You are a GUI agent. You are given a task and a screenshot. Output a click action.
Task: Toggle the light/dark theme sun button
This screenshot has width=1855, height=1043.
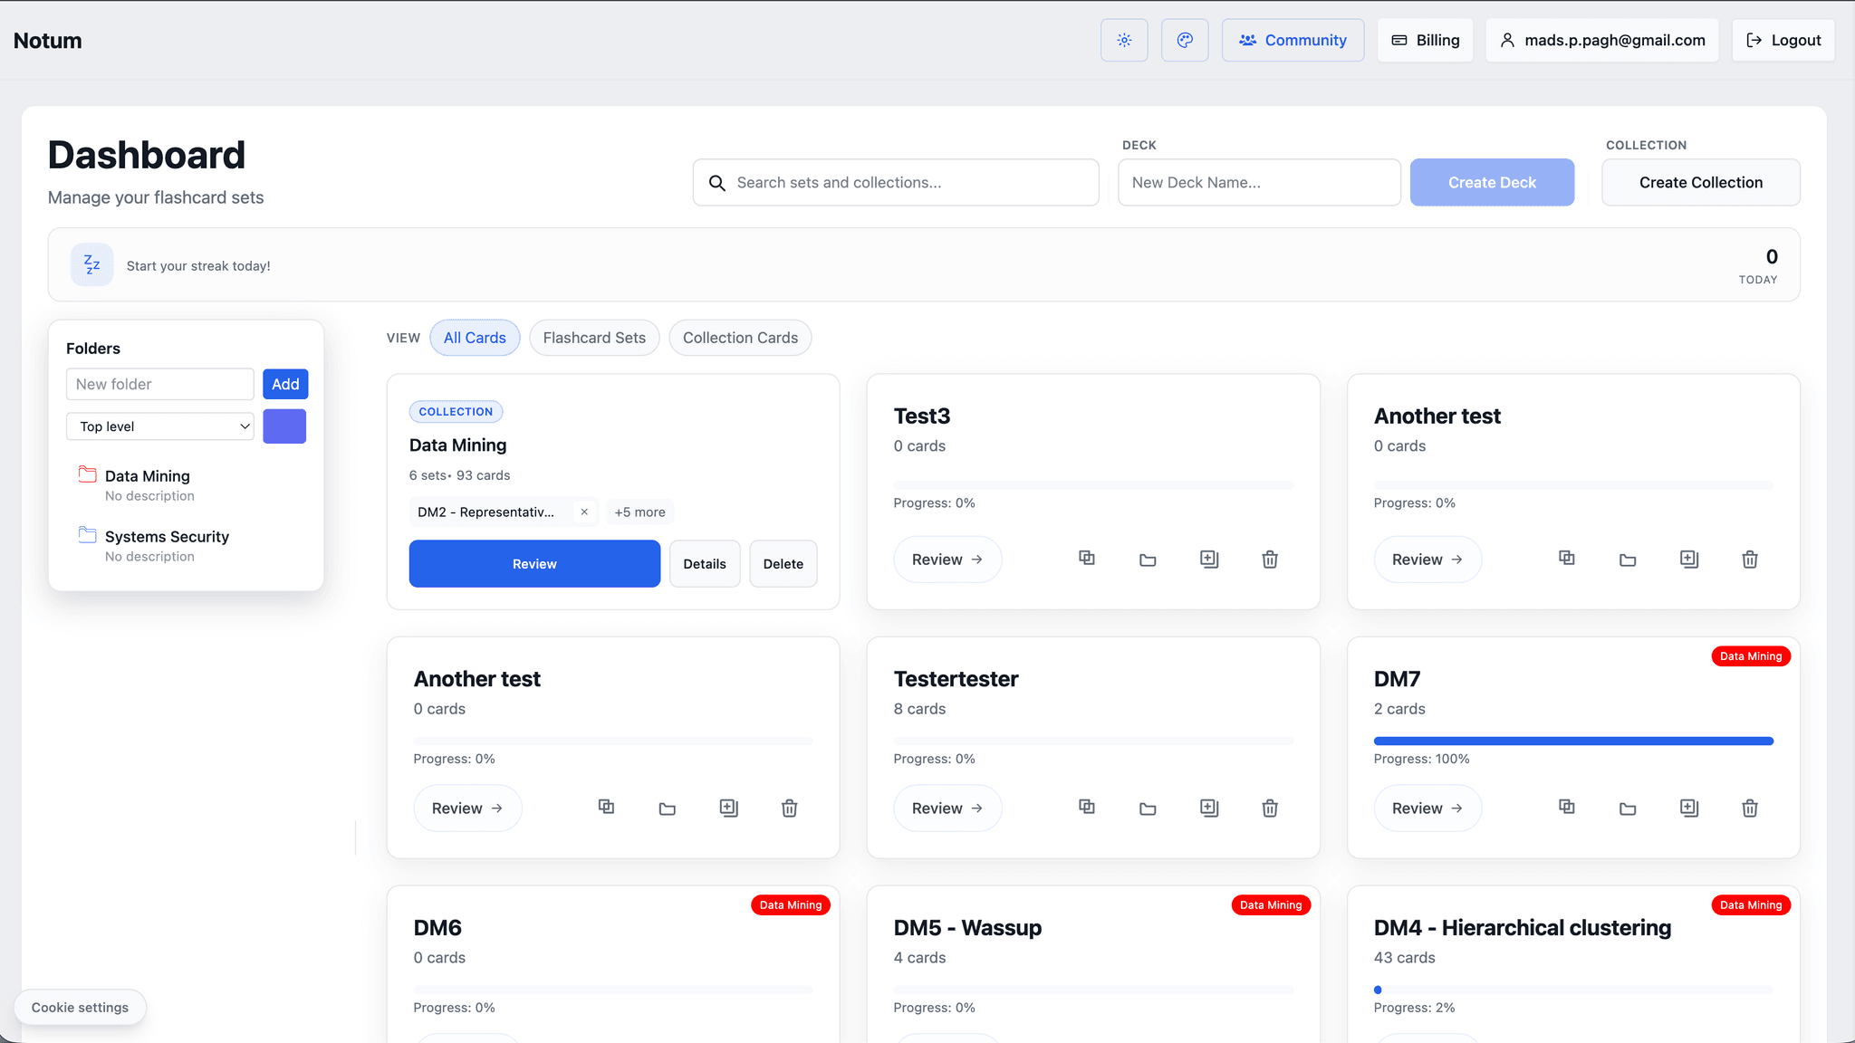pyautogui.click(x=1124, y=40)
